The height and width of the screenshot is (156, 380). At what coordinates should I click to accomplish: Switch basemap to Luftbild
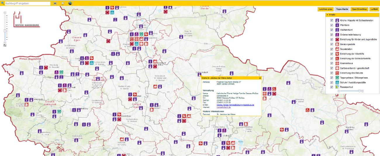[374, 9]
